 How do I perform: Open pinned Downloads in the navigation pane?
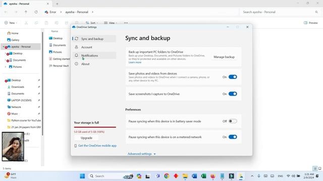16,87
